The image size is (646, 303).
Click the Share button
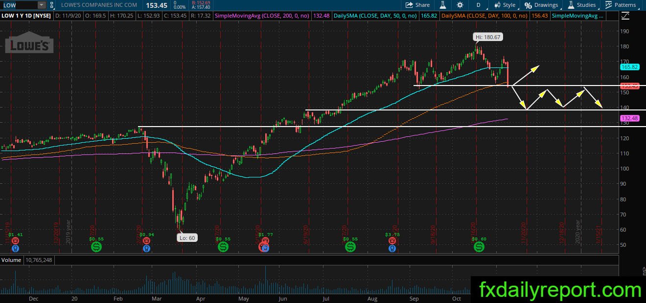[x=417, y=5]
